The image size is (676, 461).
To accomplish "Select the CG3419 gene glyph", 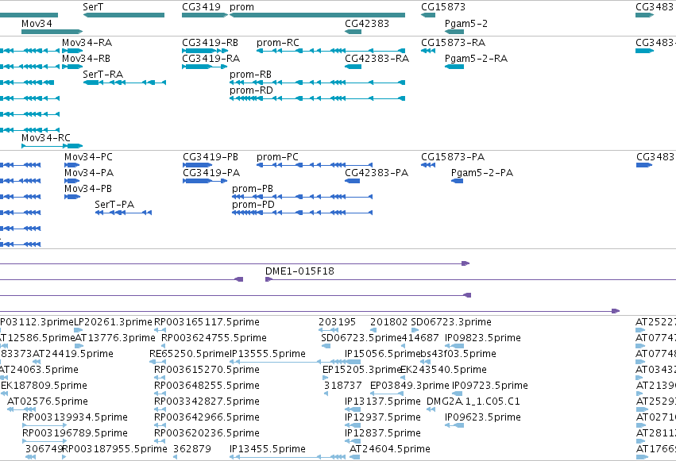I will tap(205, 15).
